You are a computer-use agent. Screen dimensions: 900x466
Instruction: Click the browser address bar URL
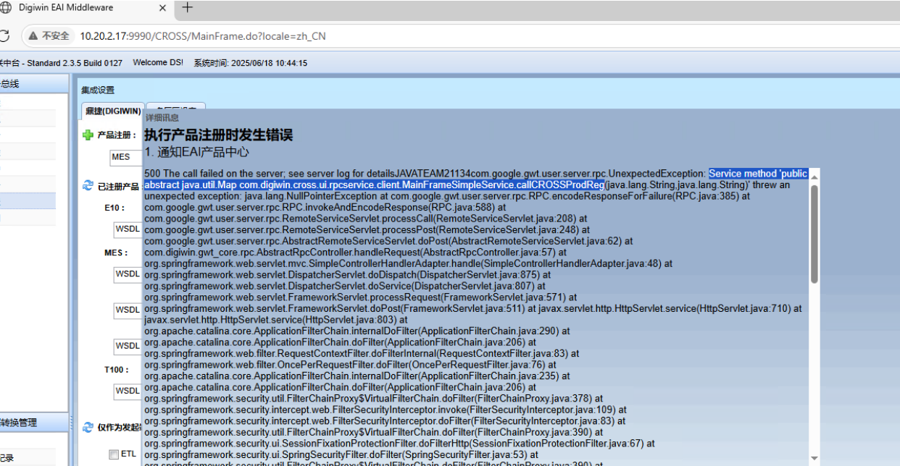(203, 36)
